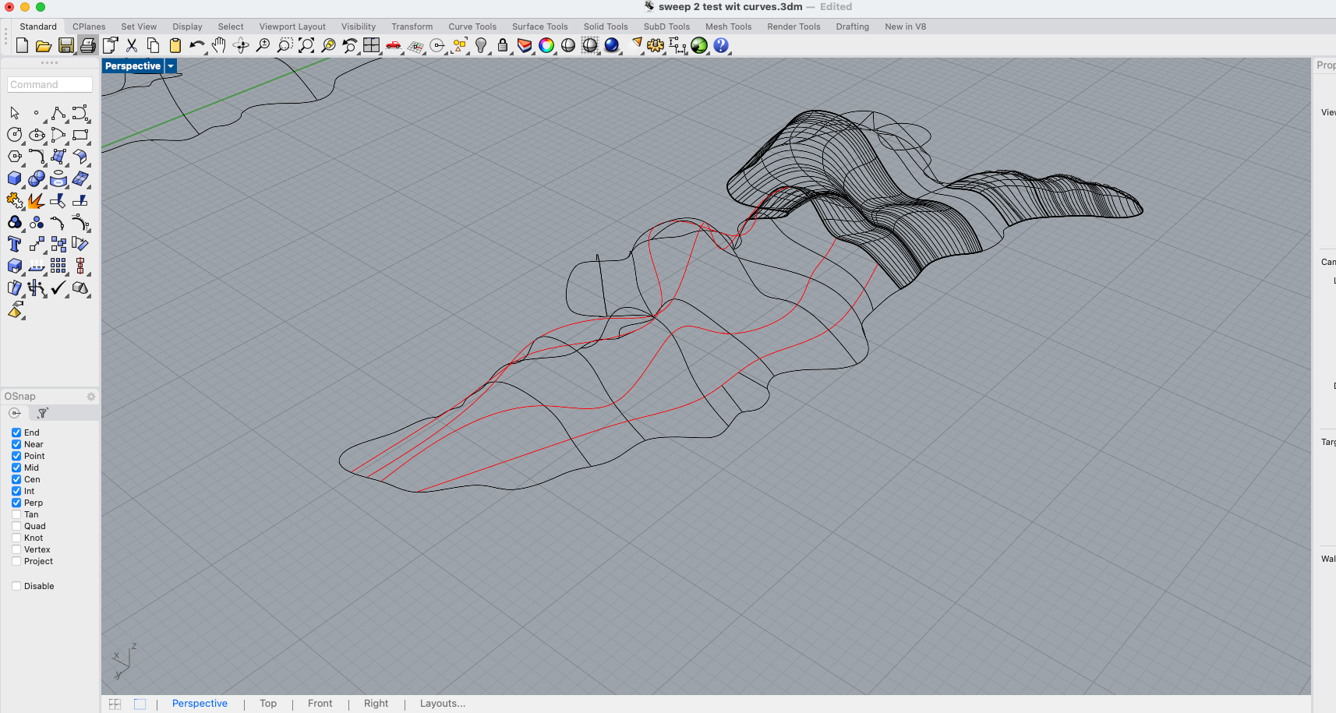Check Disable to turn off osnaps
This screenshot has height=713, width=1336.
[16, 586]
